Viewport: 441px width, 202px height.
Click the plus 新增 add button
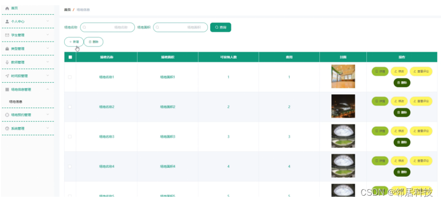click(x=74, y=42)
